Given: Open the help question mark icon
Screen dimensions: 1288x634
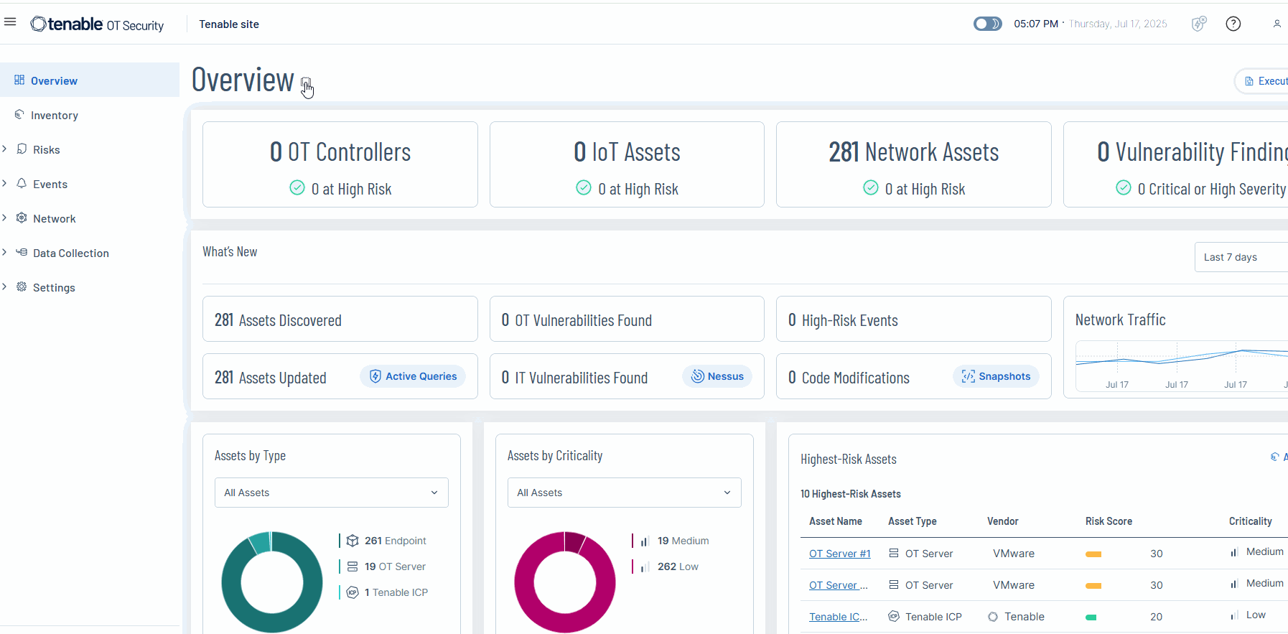Looking at the screenshot, I should click(1233, 24).
